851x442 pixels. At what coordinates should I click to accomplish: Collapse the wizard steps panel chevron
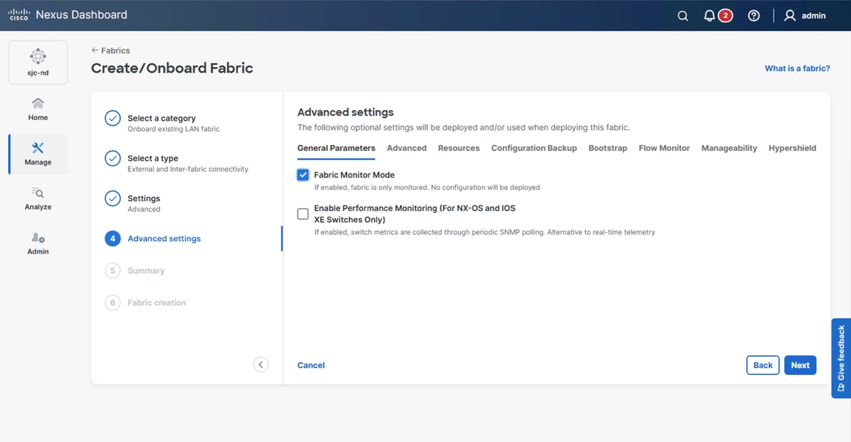[261, 365]
